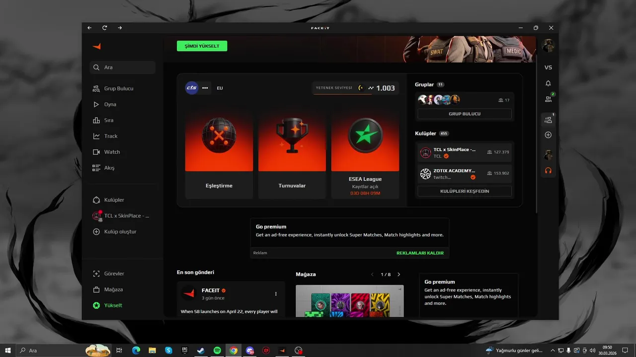636x357 pixels.
Task: Open the three-dot game selector menu
Action: pyautogui.click(x=205, y=88)
